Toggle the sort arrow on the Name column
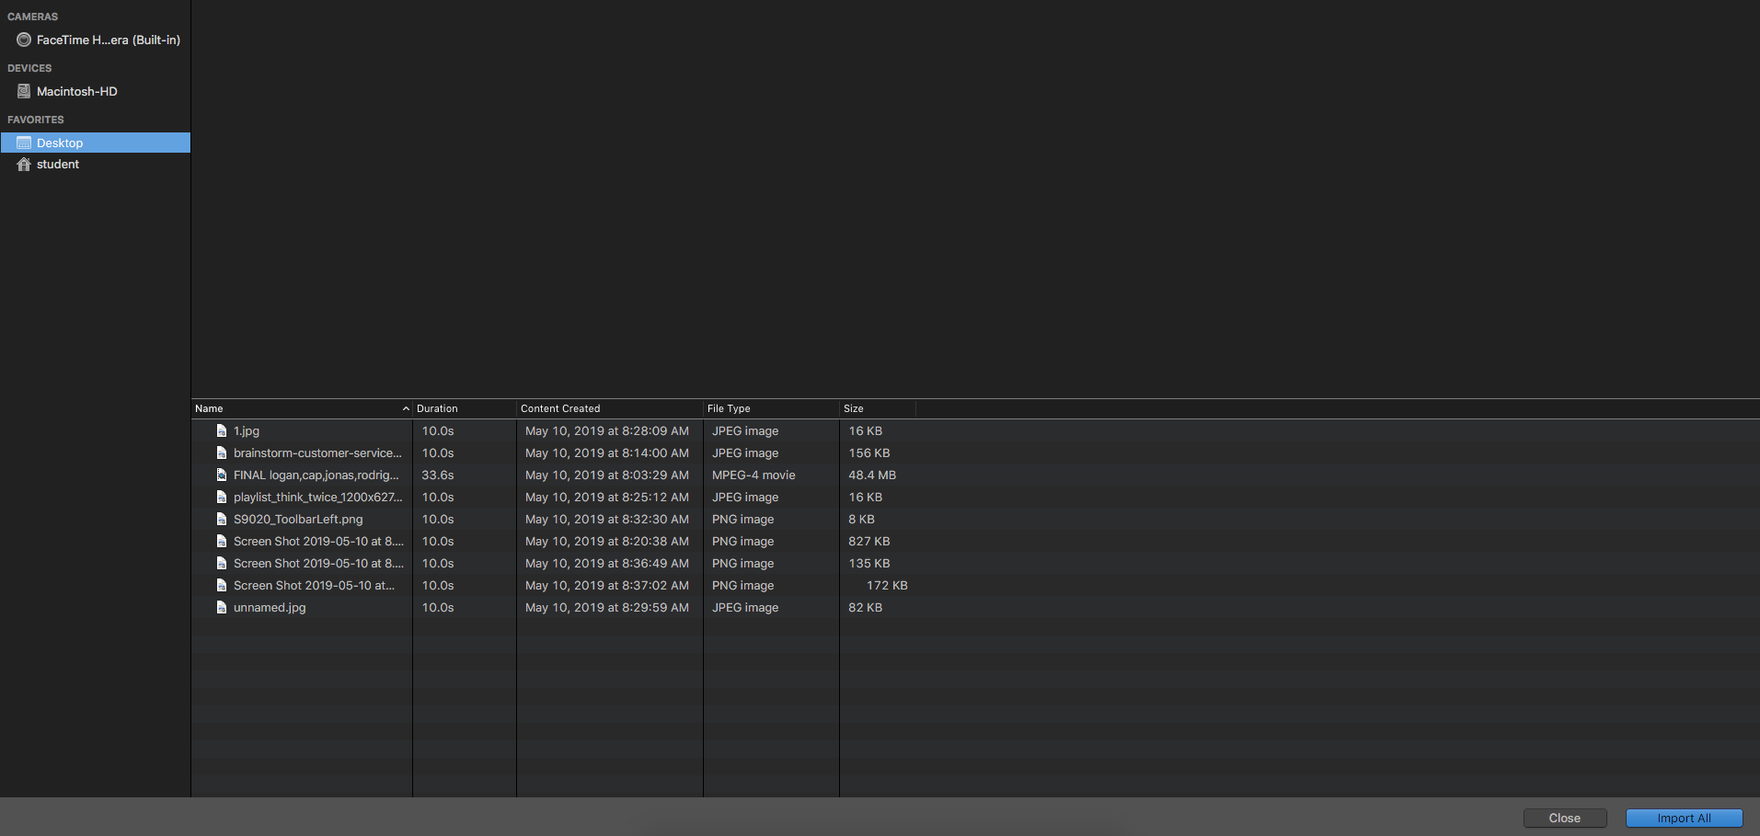The height and width of the screenshot is (836, 1760). (x=406, y=408)
